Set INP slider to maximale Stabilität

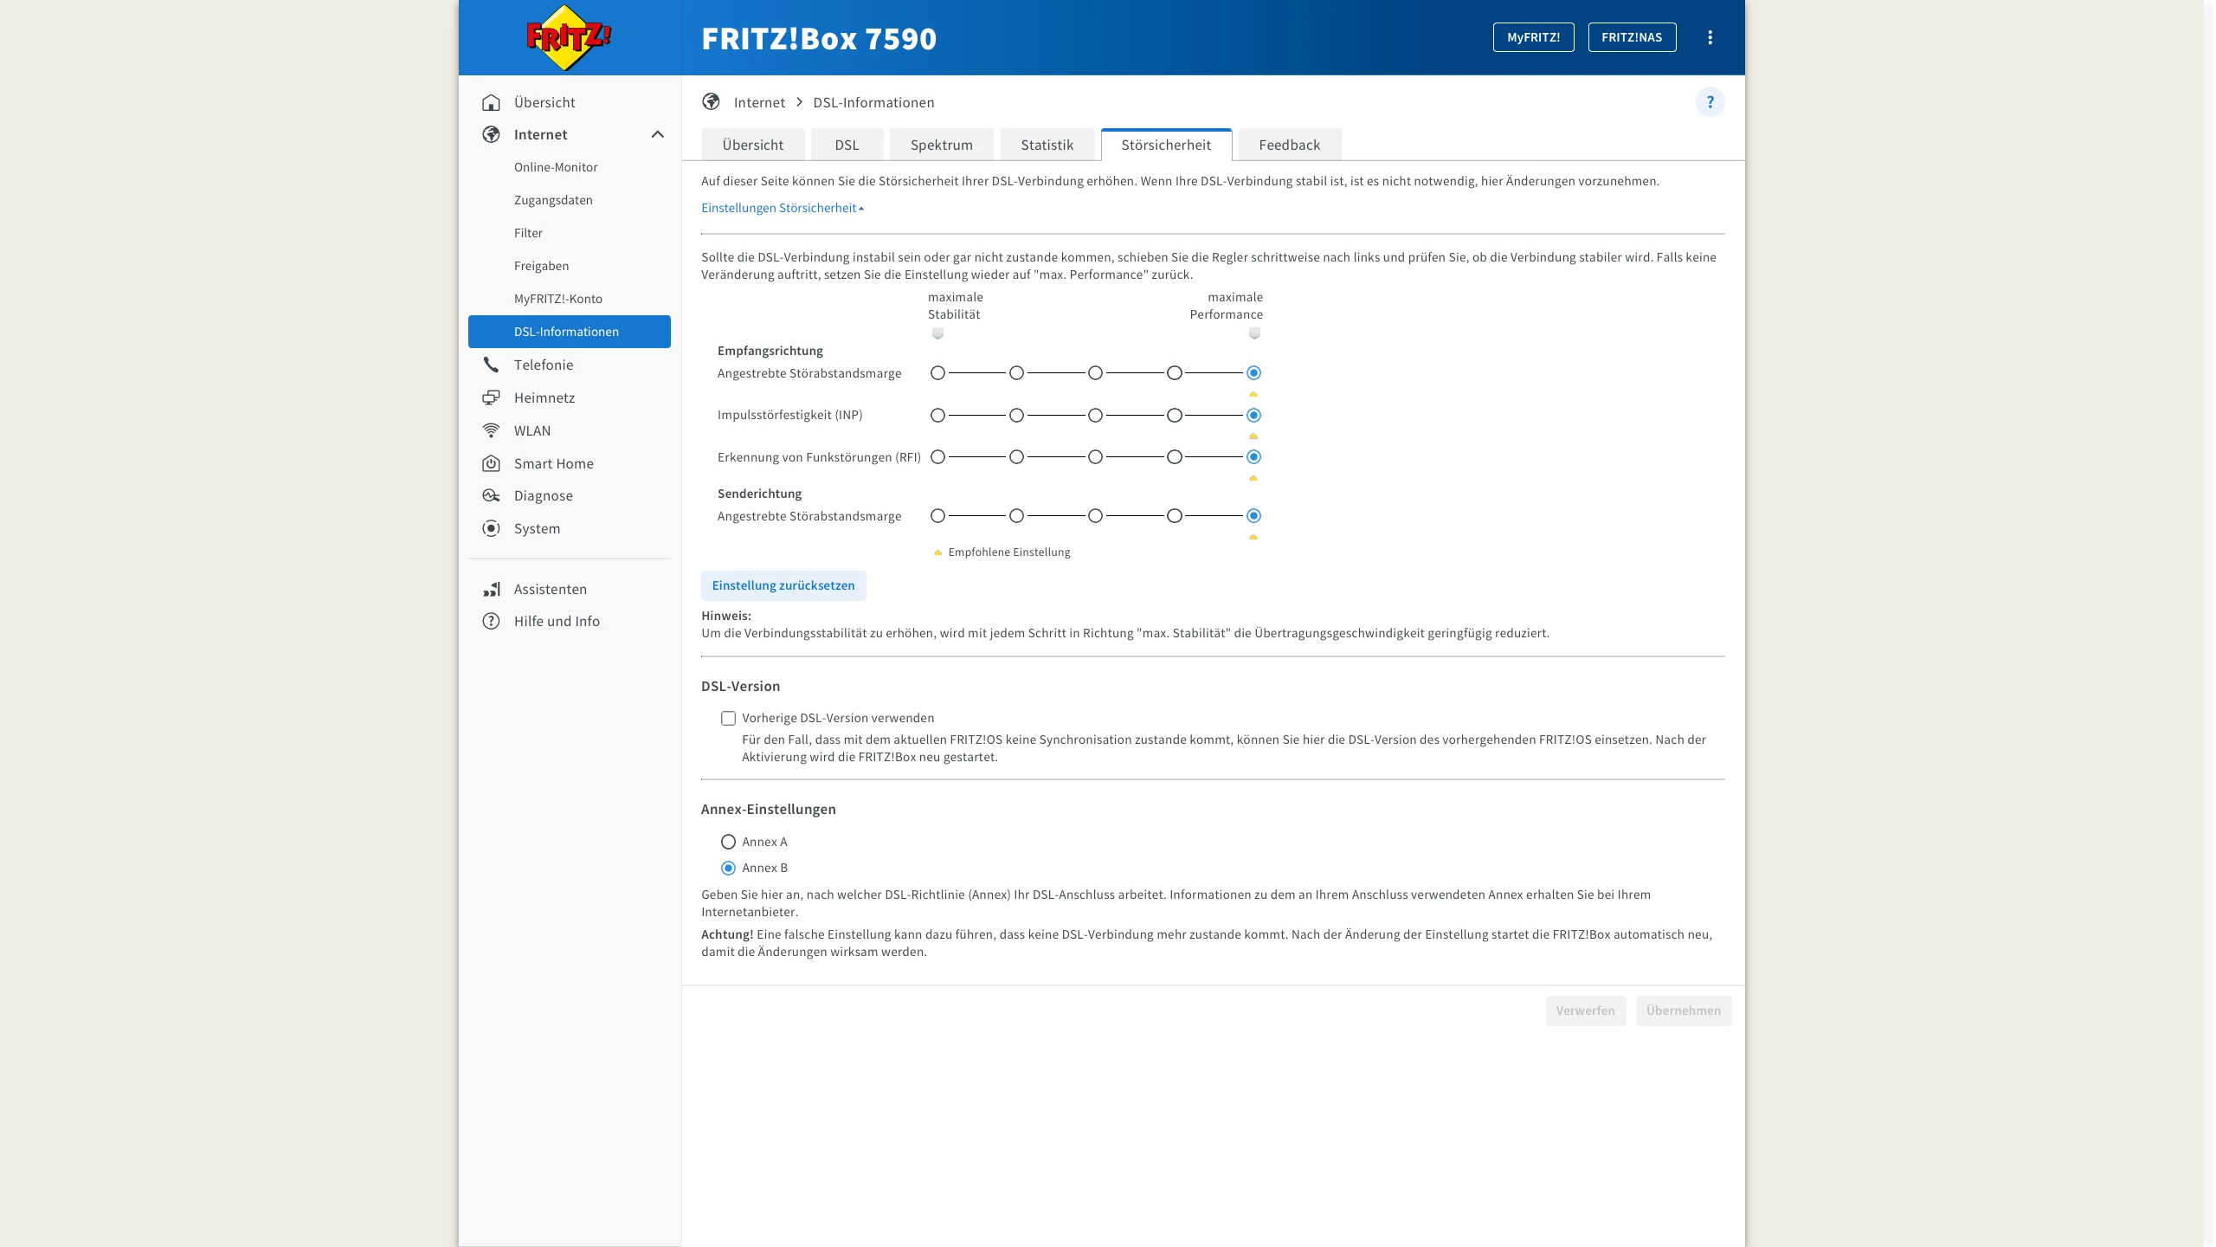(x=937, y=415)
